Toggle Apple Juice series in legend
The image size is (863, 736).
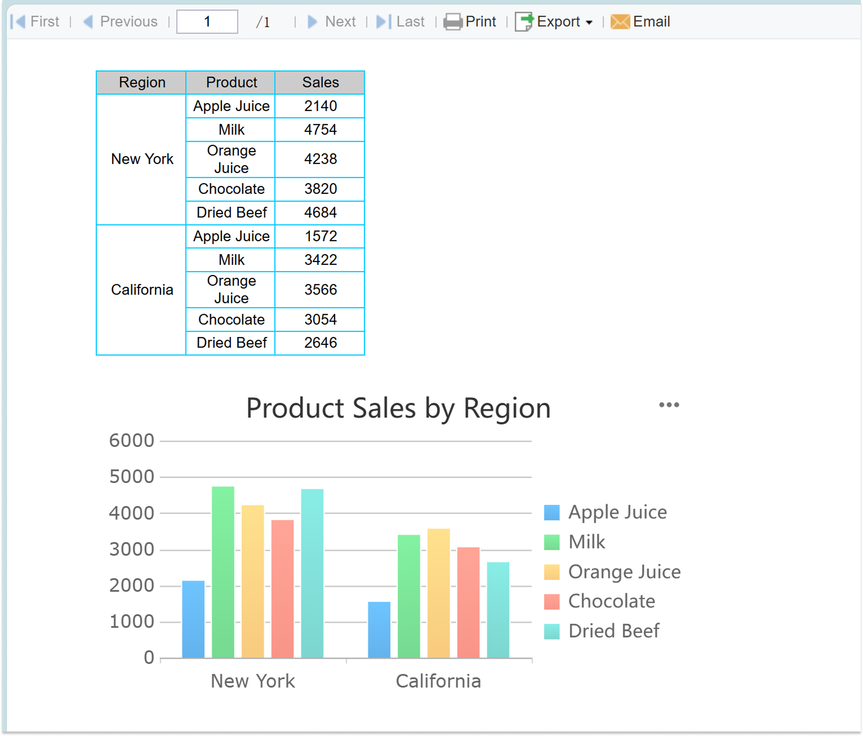tap(606, 512)
